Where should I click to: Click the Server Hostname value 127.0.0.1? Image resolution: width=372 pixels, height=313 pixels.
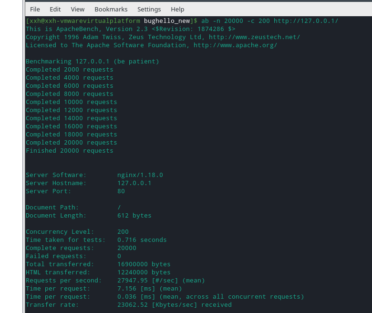[x=134, y=183]
